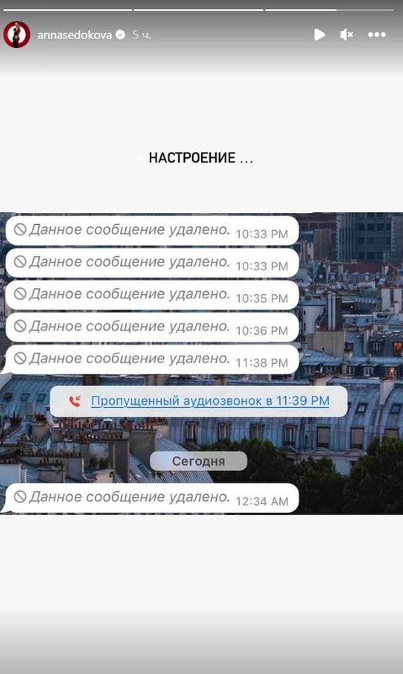Viewport: 403px width, 674px height.
Task: Click the blocked icon on second 10:33 PM message
Action: pyautogui.click(x=20, y=262)
